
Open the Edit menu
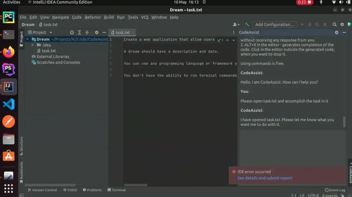33,17
